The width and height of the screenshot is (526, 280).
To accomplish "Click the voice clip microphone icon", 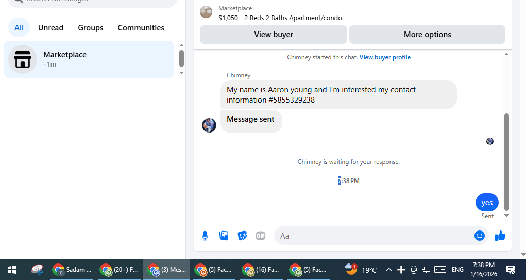I will pos(205,236).
